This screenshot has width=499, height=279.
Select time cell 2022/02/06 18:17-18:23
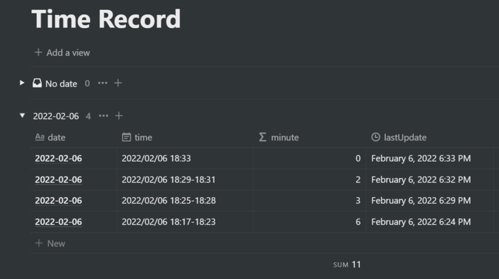point(185,222)
